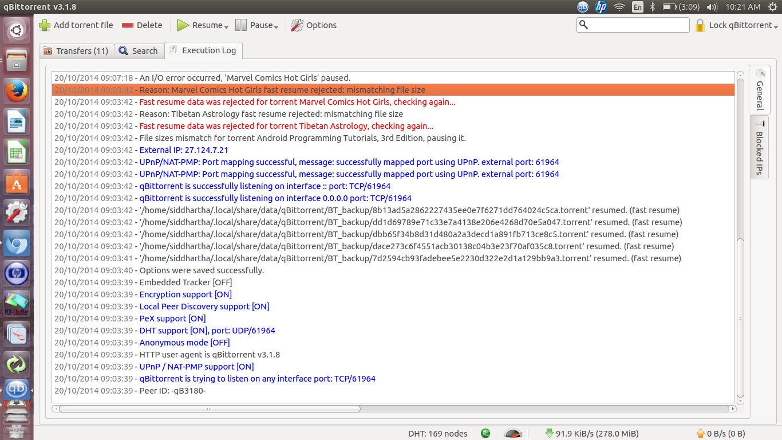Switch to Chromium in the launcher
The image size is (782, 440).
17,244
